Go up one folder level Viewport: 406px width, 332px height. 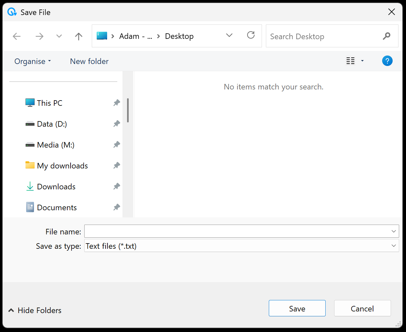78,36
